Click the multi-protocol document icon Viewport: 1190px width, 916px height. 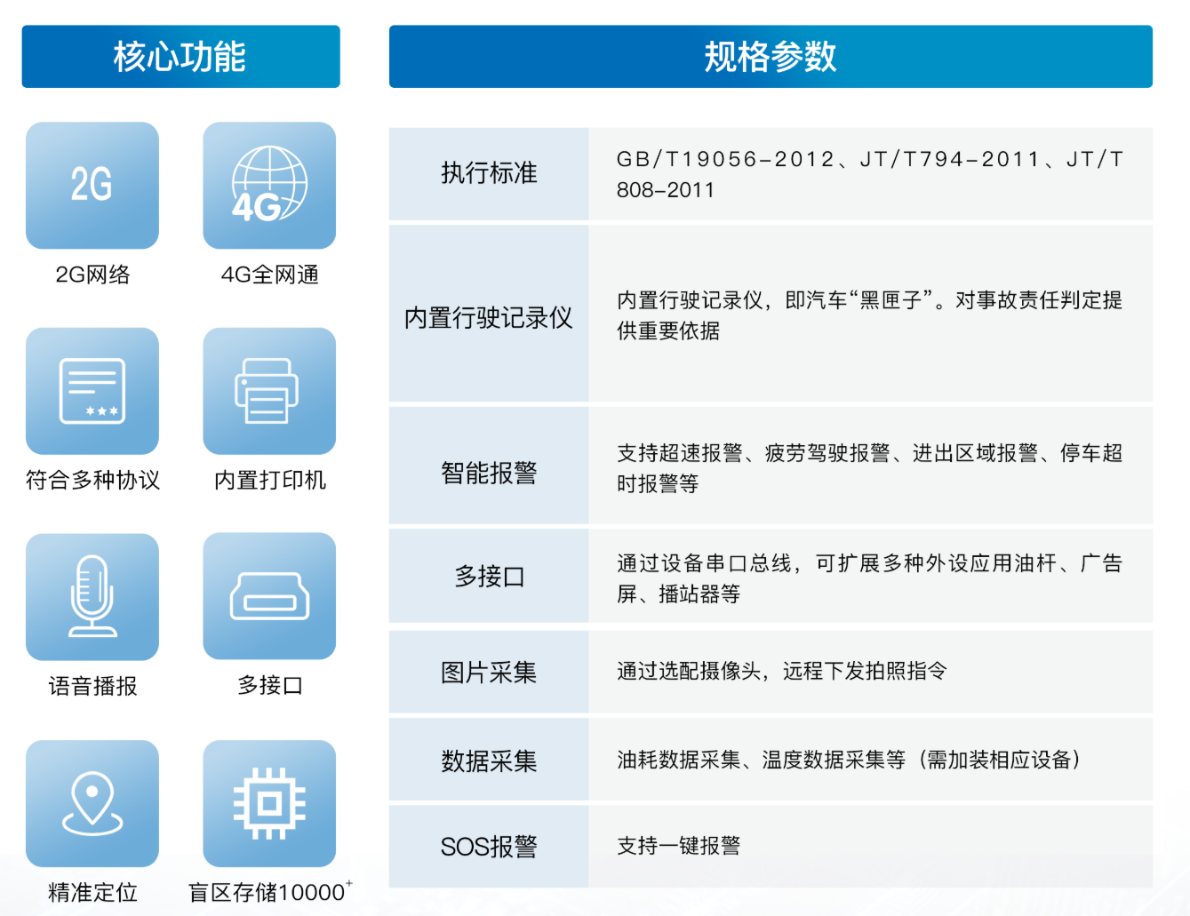92,391
